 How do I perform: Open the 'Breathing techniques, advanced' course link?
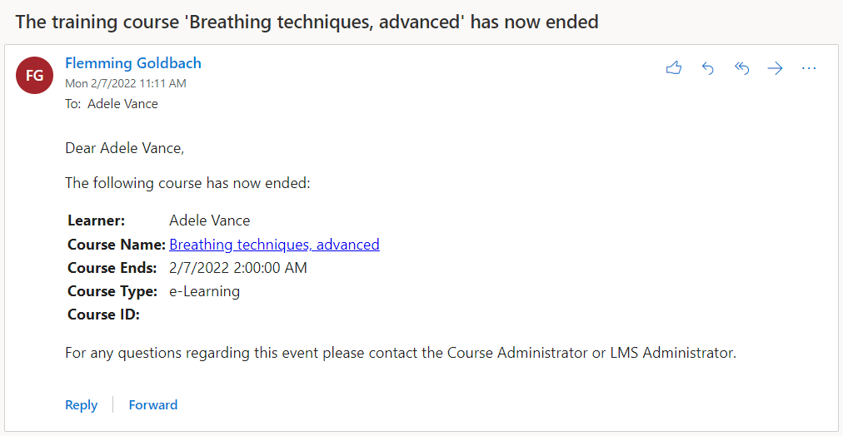pyautogui.click(x=274, y=245)
